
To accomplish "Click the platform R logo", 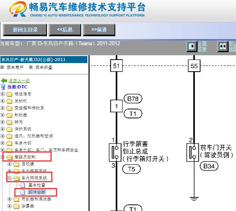I will point(18,9).
